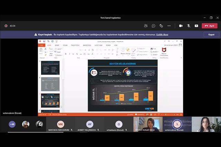
Task: Click the reactions icon in toolbar
Action: [x=161, y=25]
